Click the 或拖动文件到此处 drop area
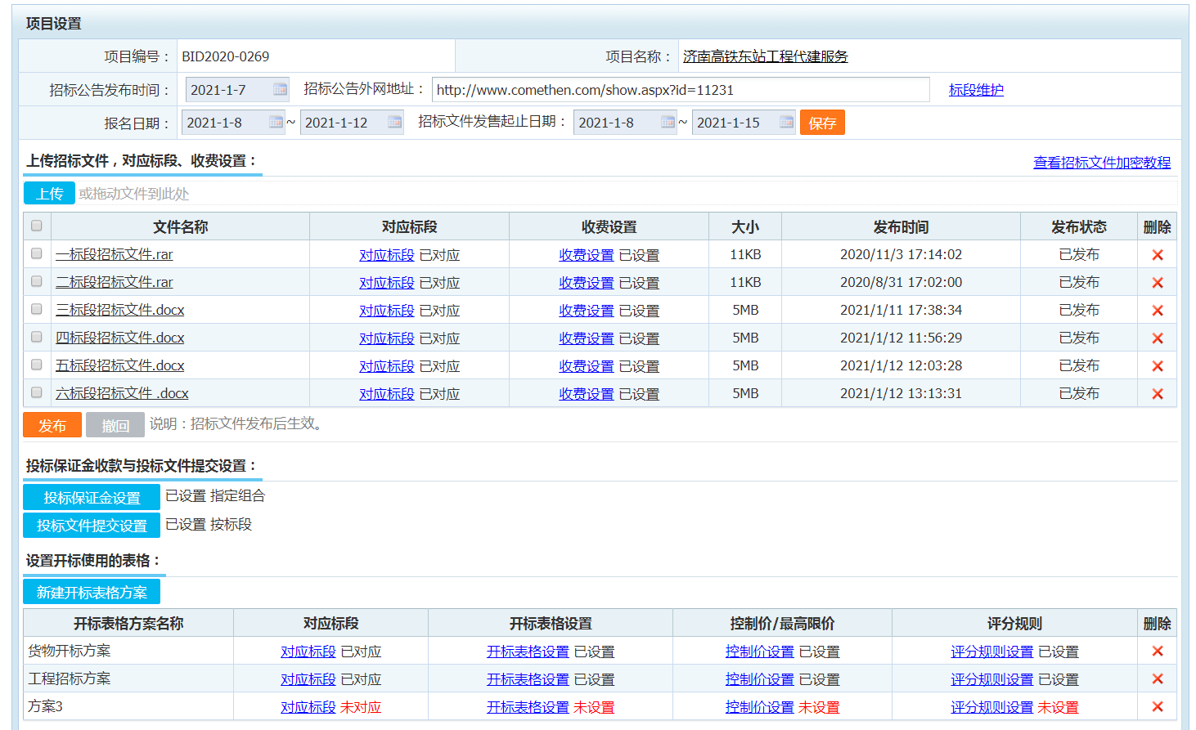 [x=627, y=193]
